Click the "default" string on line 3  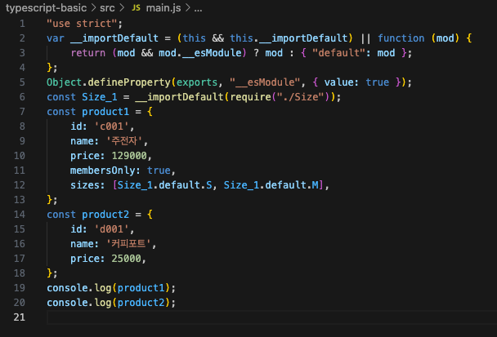tap(339, 53)
